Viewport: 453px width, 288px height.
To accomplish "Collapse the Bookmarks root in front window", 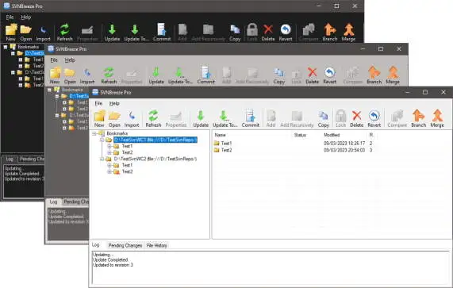I will coord(94,133).
